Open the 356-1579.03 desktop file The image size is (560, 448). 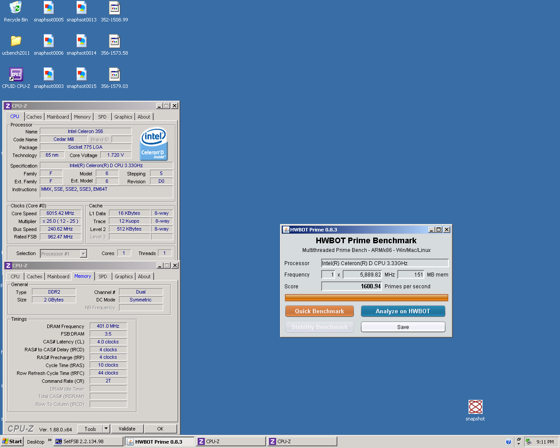(114, 78)
